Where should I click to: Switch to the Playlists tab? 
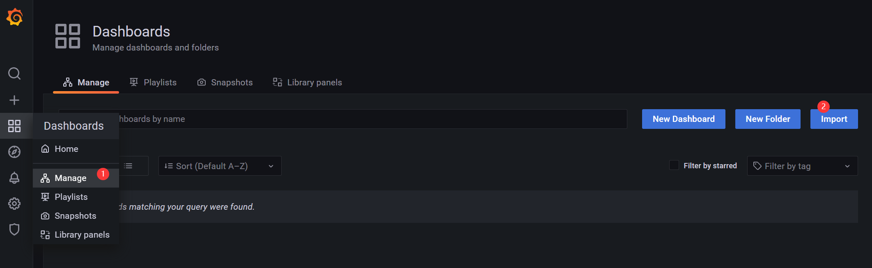point(153,82)
